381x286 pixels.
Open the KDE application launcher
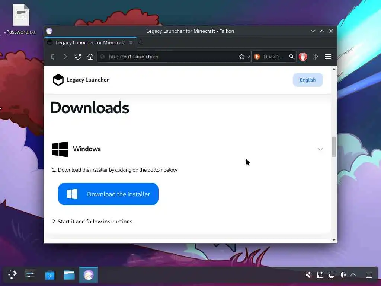pyautogui.click(x=12, y=275)
